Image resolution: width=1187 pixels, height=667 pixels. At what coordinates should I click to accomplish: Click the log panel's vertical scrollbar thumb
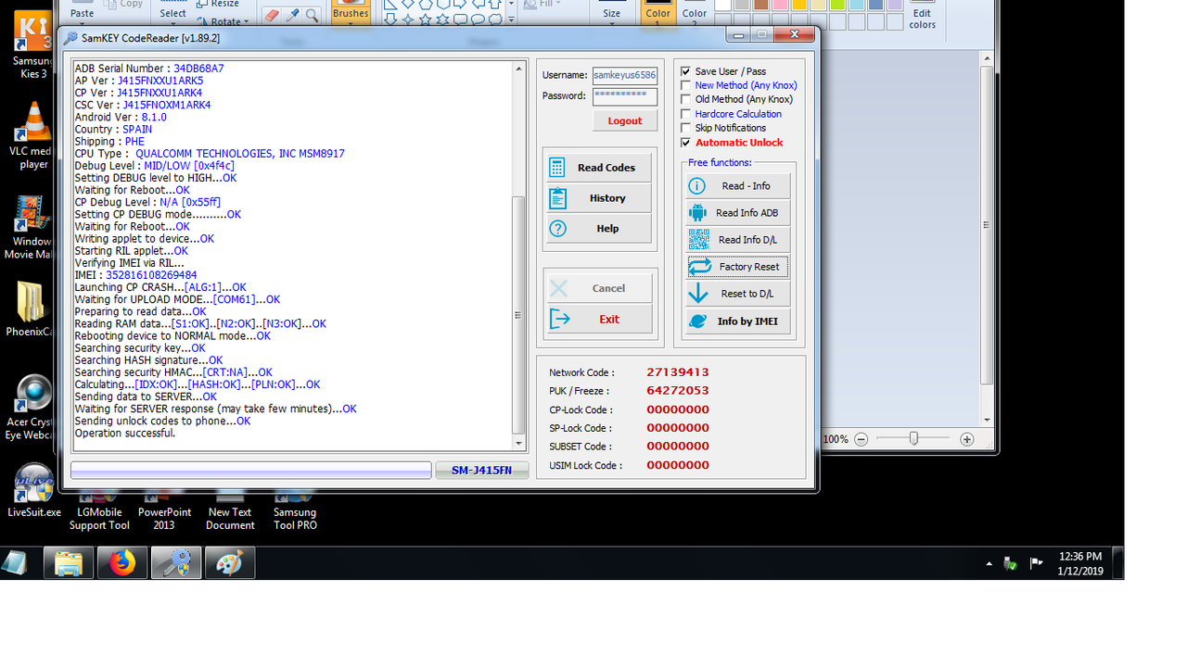[x=518, y=315]
